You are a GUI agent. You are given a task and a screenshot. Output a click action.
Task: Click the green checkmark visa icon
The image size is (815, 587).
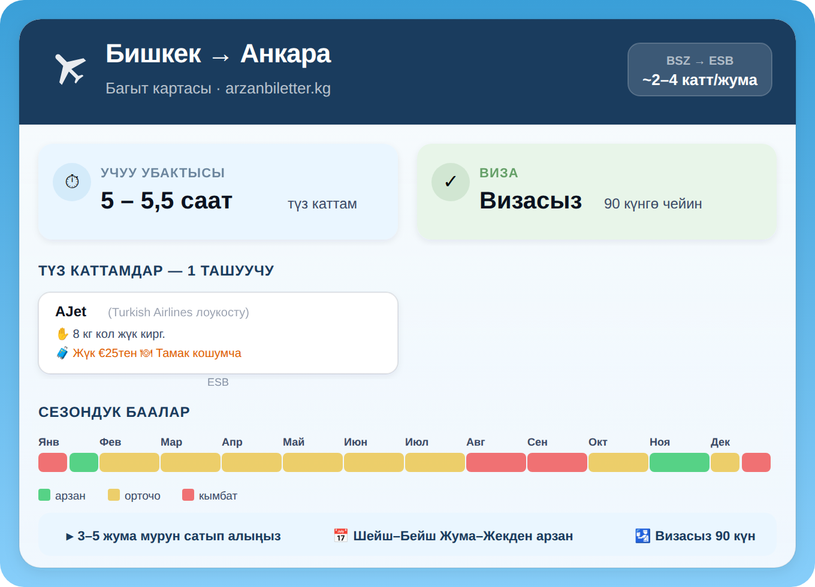click(451, 181)
